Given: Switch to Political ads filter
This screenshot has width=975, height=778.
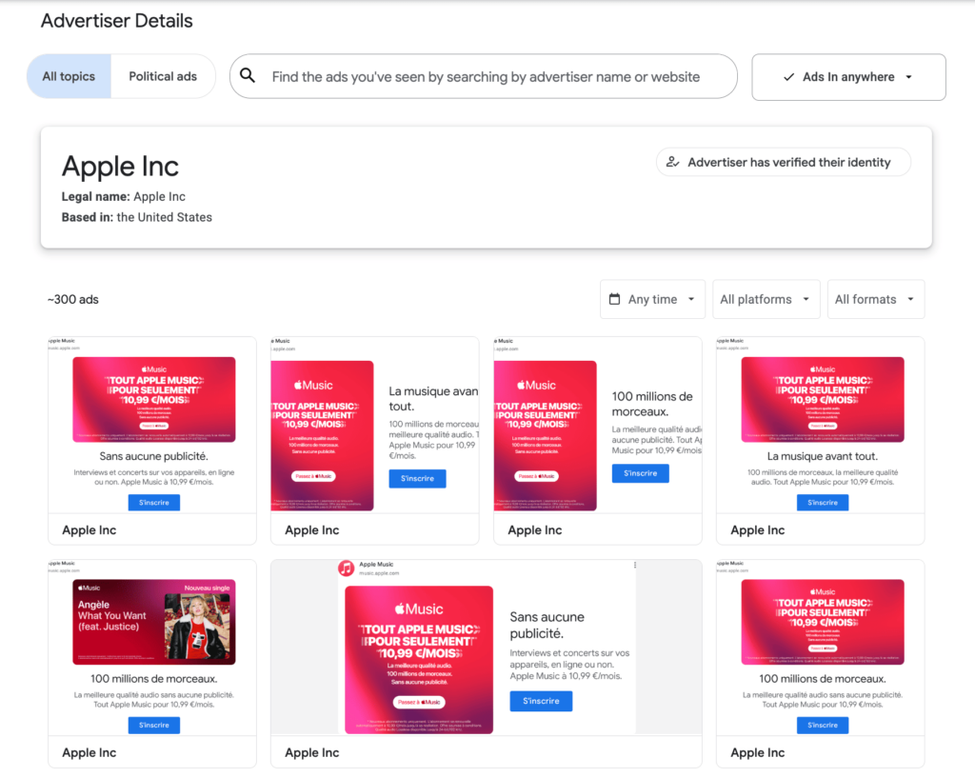Looking at the screenshot, I should 163,76.
